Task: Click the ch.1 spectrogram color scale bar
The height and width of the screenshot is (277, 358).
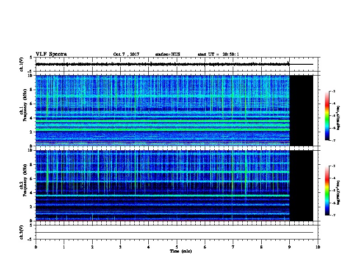Action: pos(327,116)
